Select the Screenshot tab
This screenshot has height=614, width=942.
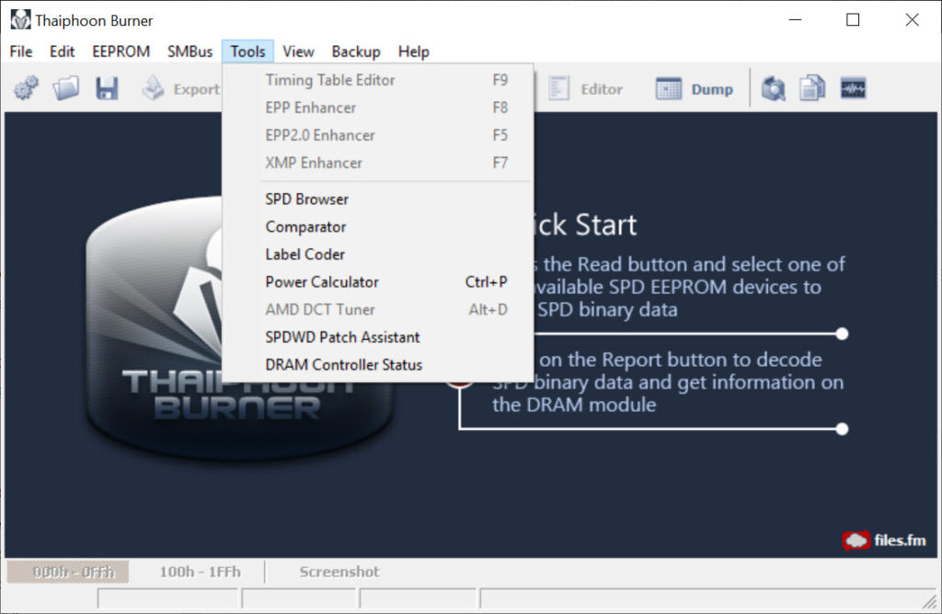pos(339,572)
